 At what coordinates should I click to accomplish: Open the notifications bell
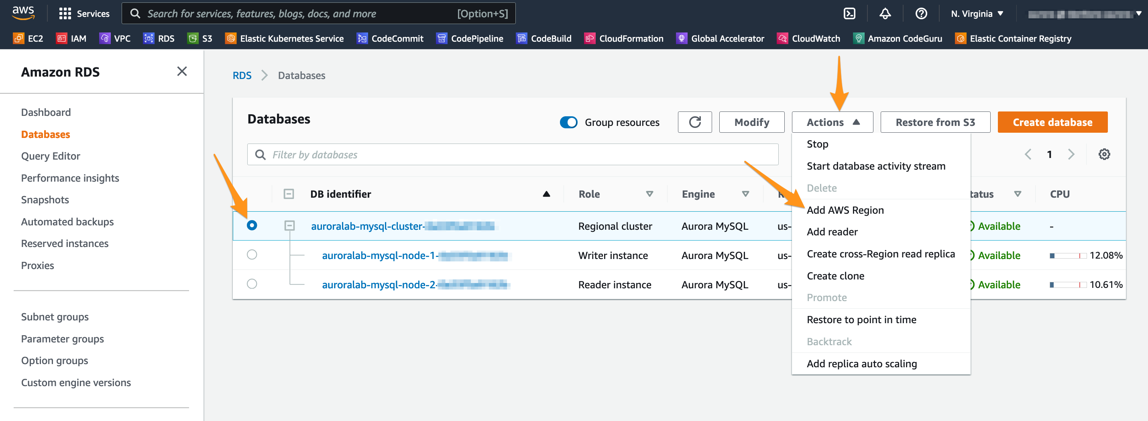click(885, 14)
